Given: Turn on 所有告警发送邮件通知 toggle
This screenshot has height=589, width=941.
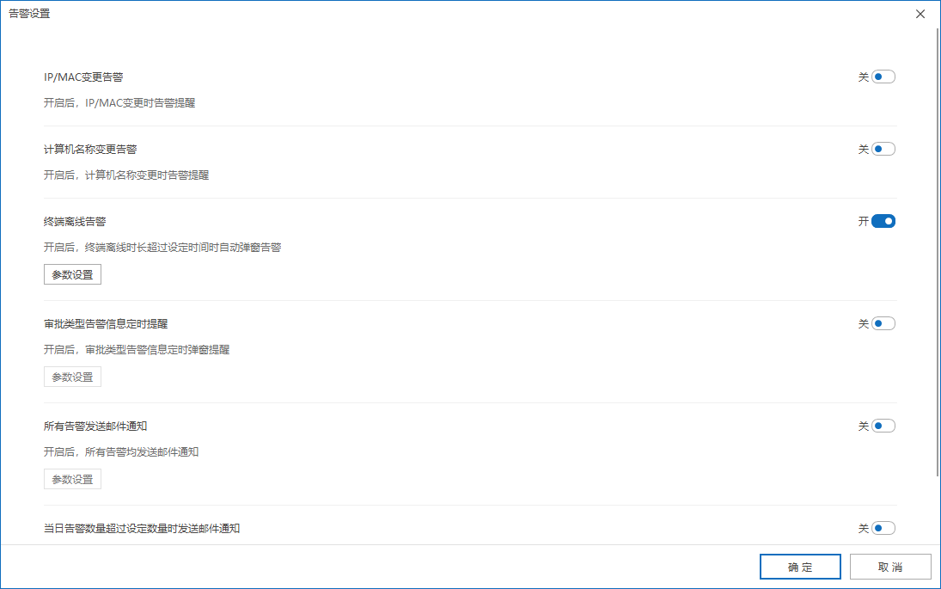Looking at the screenshot, I should tap(883, 426).
